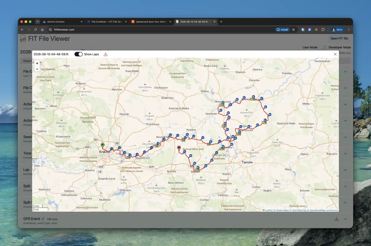Open the Leaflet attribution link
The image size is (371, 246).
pyautogui.click(x=267, y=210)
